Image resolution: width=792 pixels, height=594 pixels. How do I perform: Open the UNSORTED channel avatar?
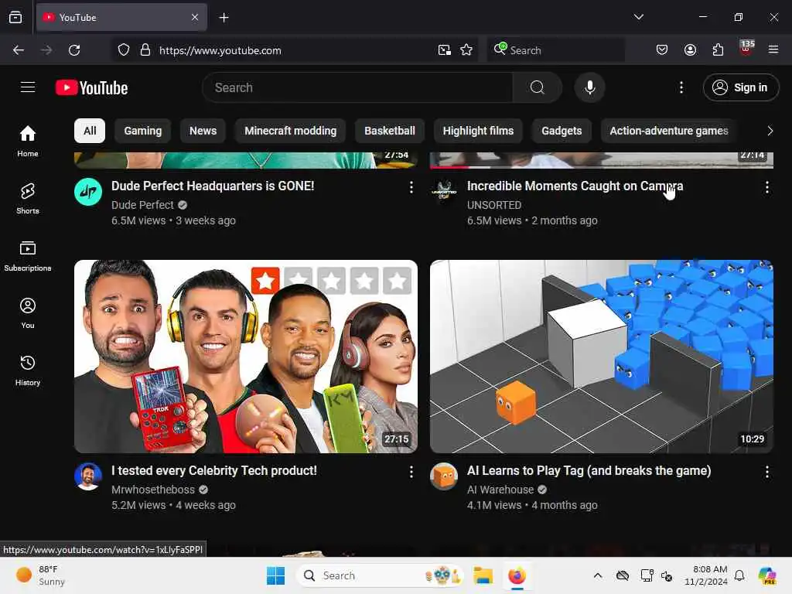pos(444,192)
